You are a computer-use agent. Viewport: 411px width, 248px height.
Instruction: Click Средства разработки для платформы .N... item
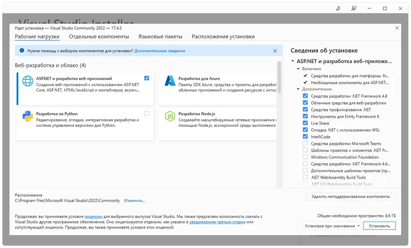pyautogui.click(x=350, y=75)
